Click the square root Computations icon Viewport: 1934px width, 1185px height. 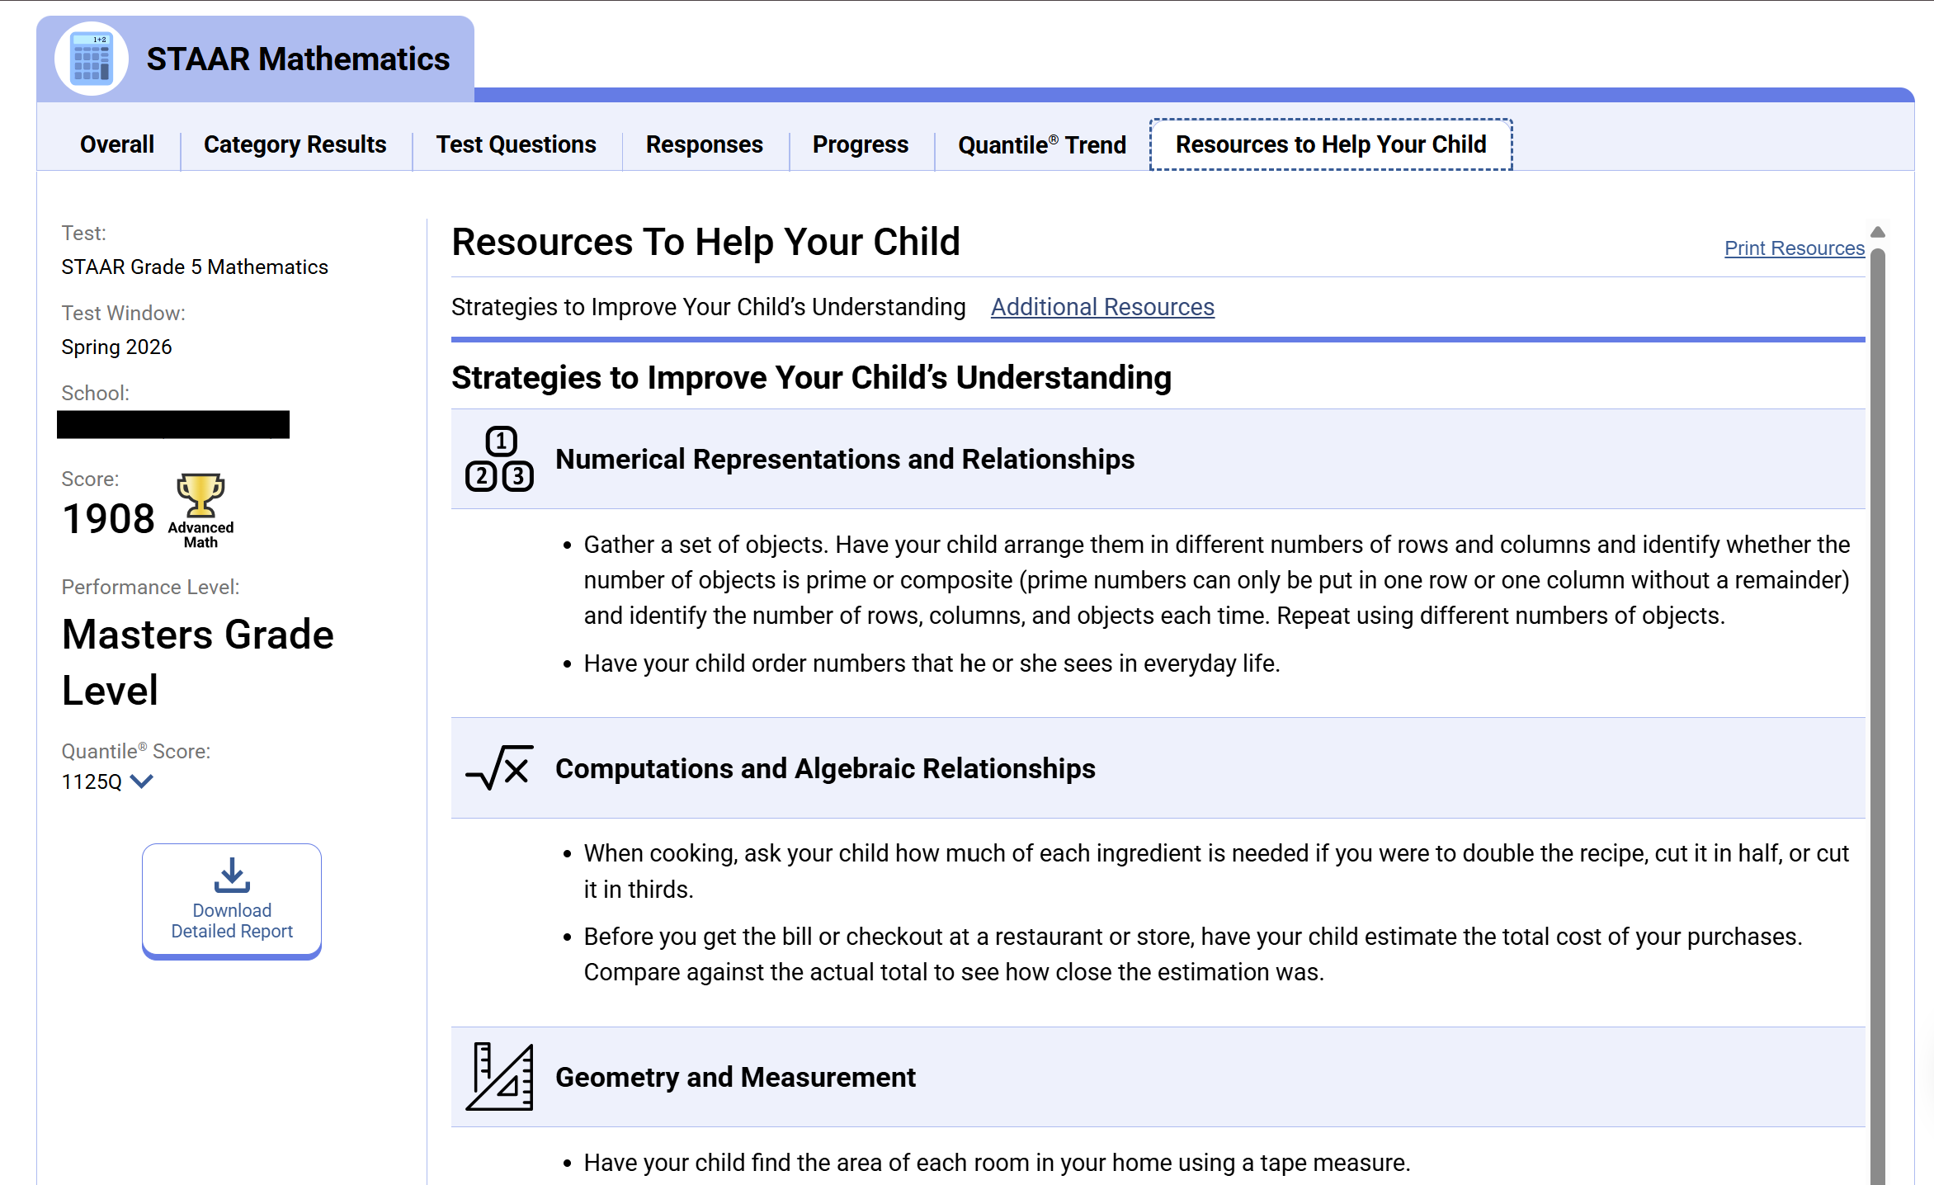499,768
